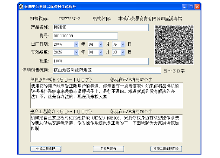Focus the 批量 input field

pos(101,61)
